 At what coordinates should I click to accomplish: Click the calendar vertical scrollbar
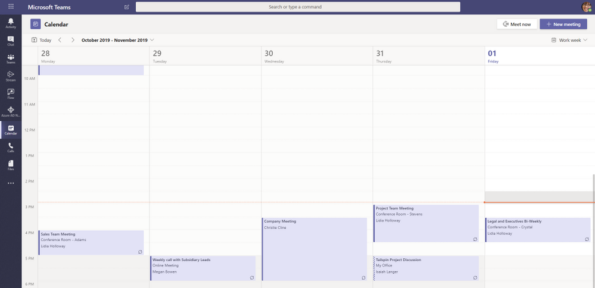[x=593, y=231]
